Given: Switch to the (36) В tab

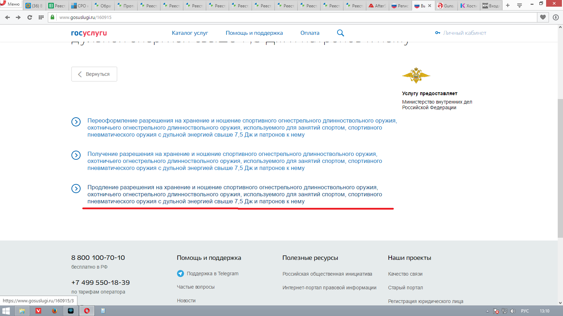Looking at the screenshot, I should [34, 6].
